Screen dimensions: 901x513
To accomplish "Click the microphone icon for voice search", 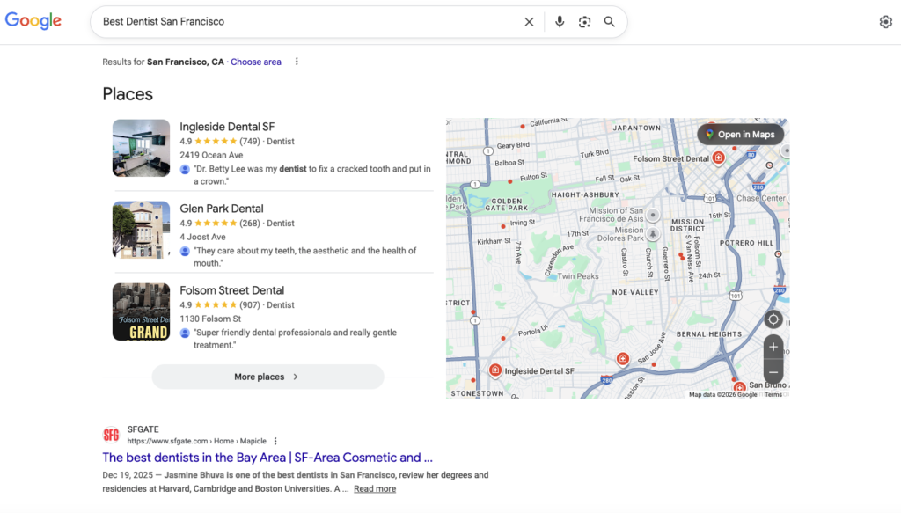I will 560,21.
